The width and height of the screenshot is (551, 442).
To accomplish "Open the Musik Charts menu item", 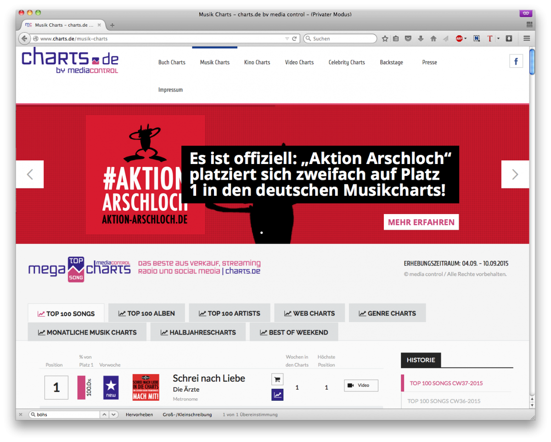I will [215, 62].
